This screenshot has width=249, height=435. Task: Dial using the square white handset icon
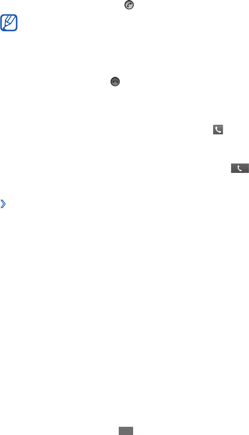click(218, 129)
